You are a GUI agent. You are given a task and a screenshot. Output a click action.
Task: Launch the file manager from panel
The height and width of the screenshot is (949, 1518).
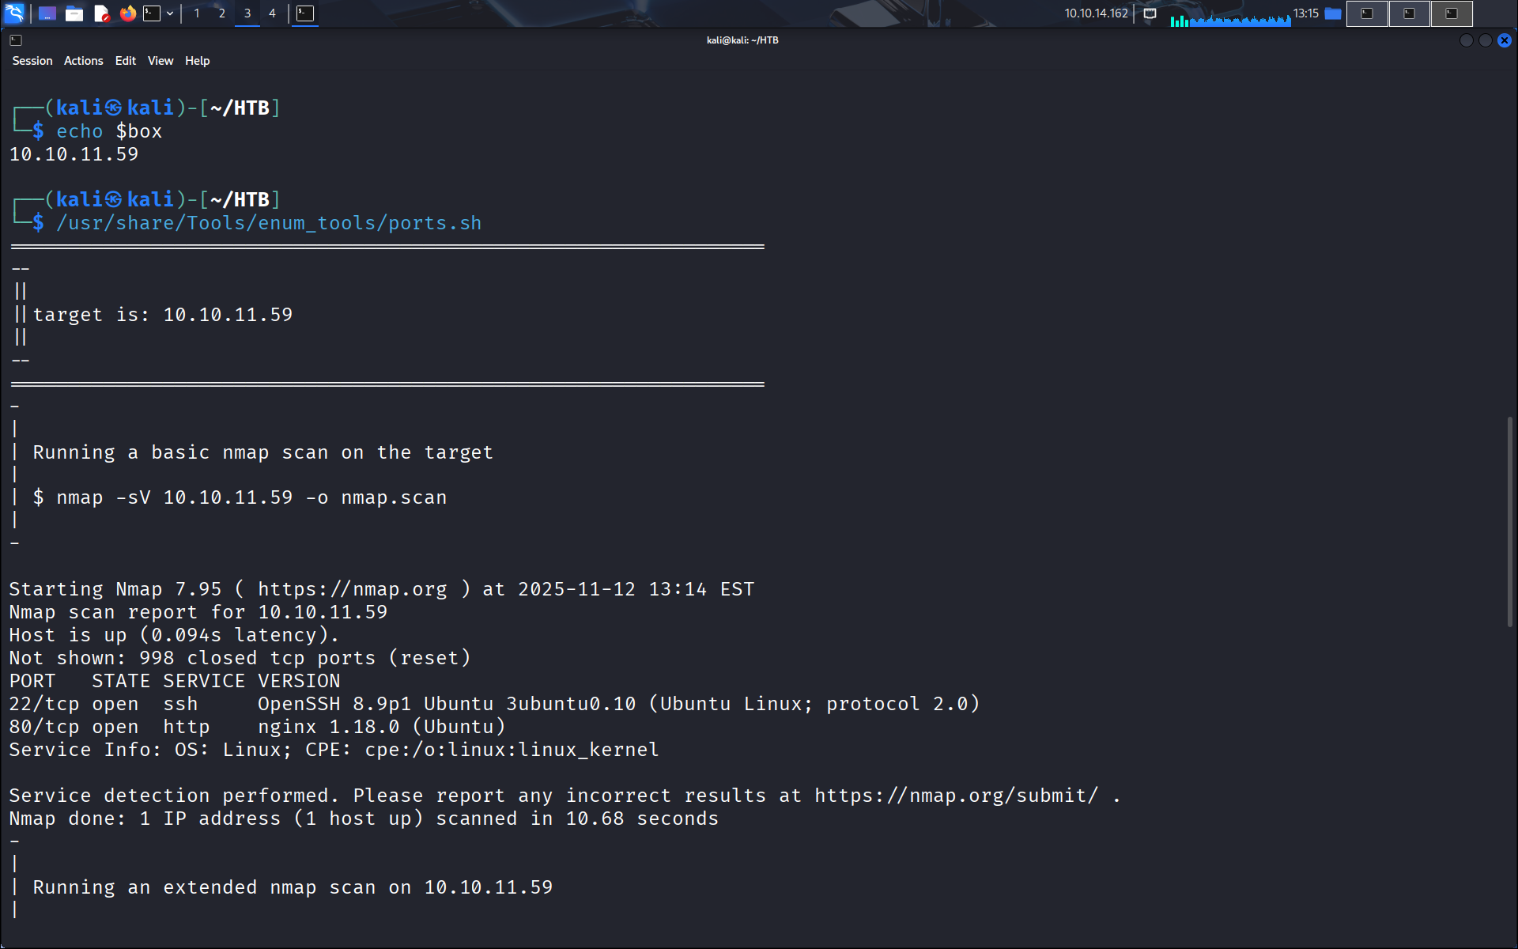click(x=74, y=13)
